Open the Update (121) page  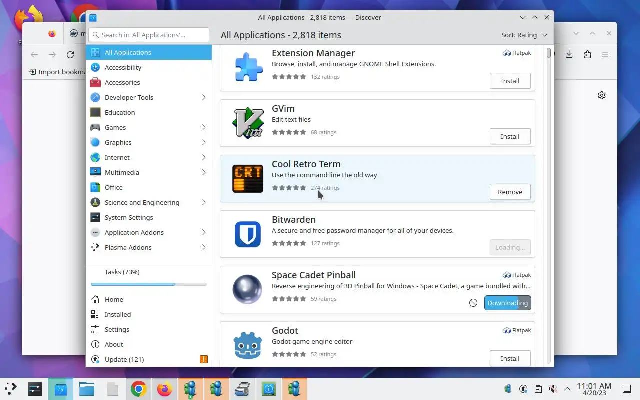149,359
